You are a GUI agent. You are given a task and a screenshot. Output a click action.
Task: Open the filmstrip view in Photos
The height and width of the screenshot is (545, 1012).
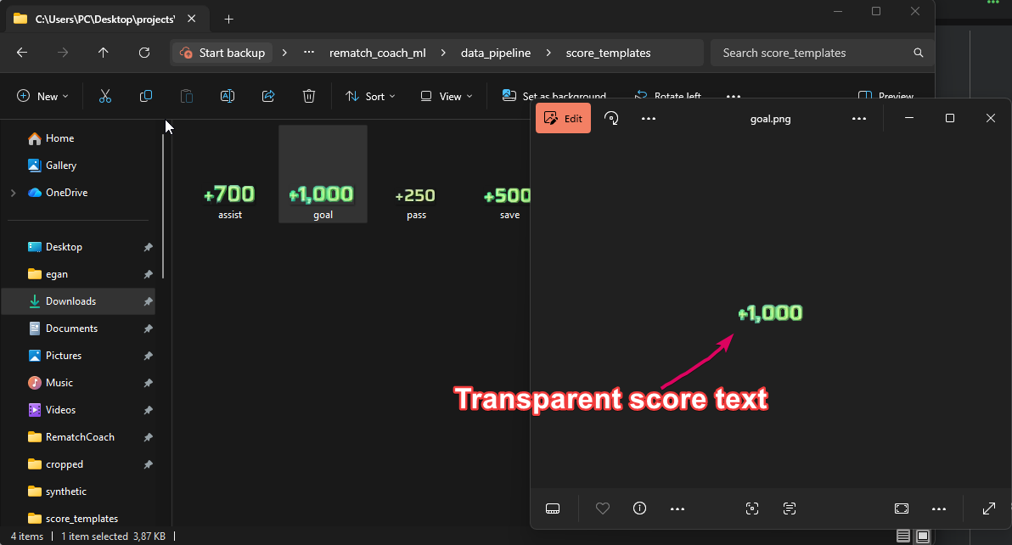tap(553, 508)
